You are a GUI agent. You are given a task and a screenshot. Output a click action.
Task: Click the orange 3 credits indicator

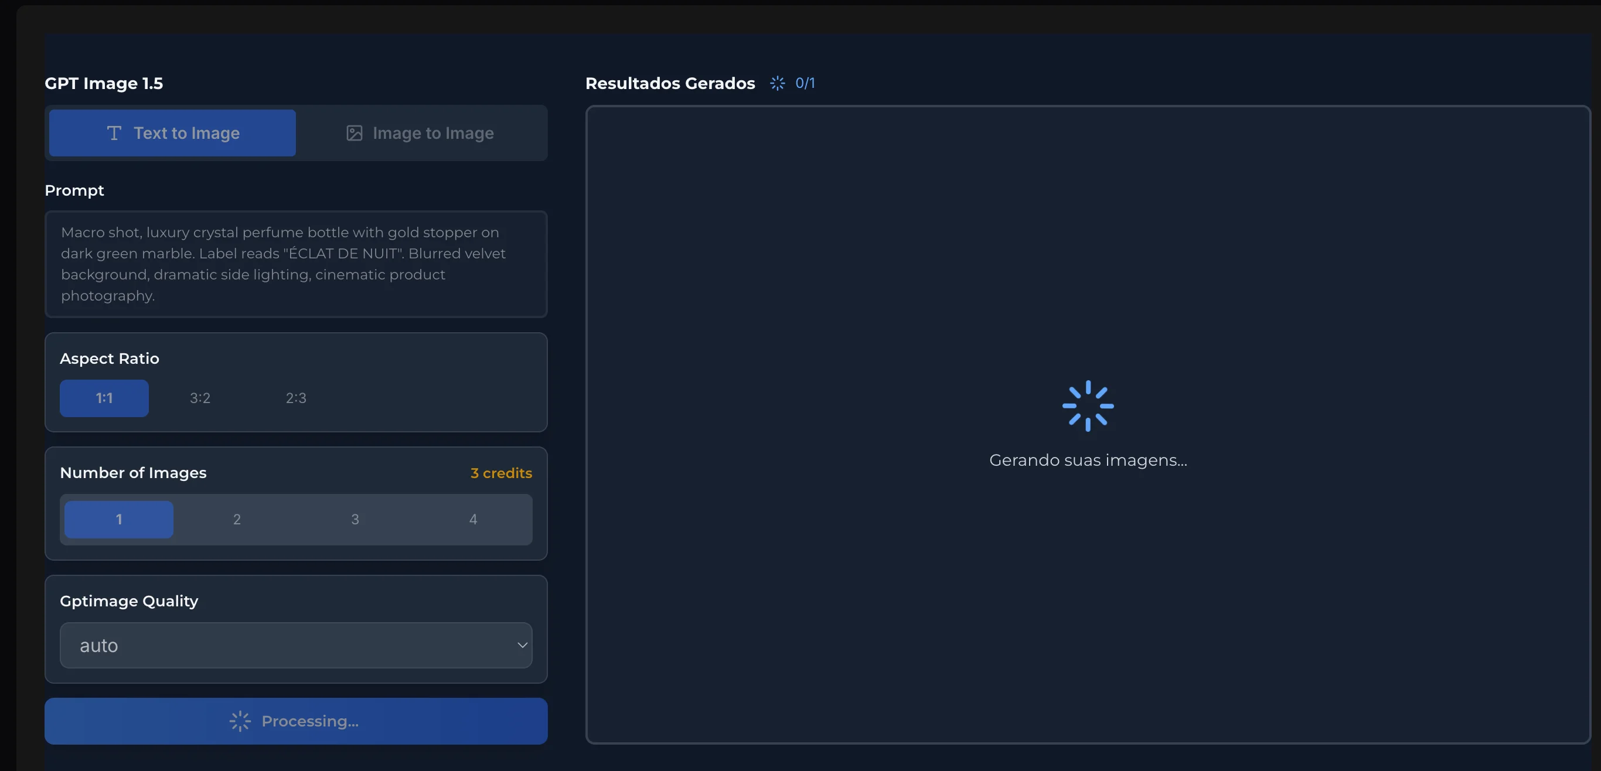(501, 472)
